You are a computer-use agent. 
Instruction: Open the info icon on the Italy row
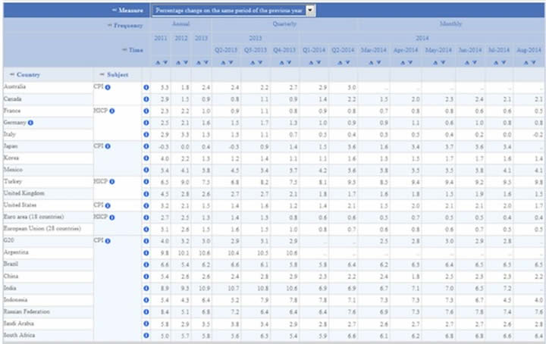[x=146, y=135]
